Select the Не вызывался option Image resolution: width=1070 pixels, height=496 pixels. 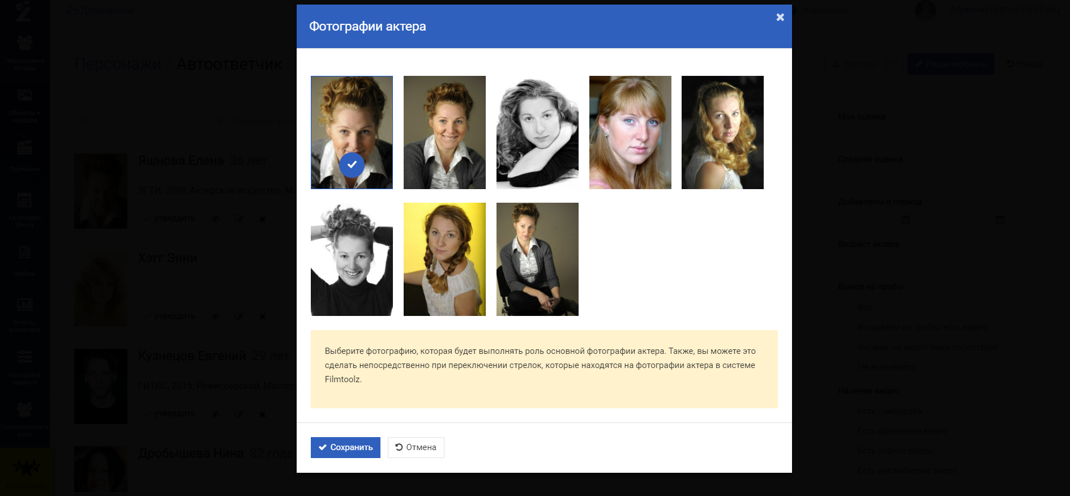point(887,367)
